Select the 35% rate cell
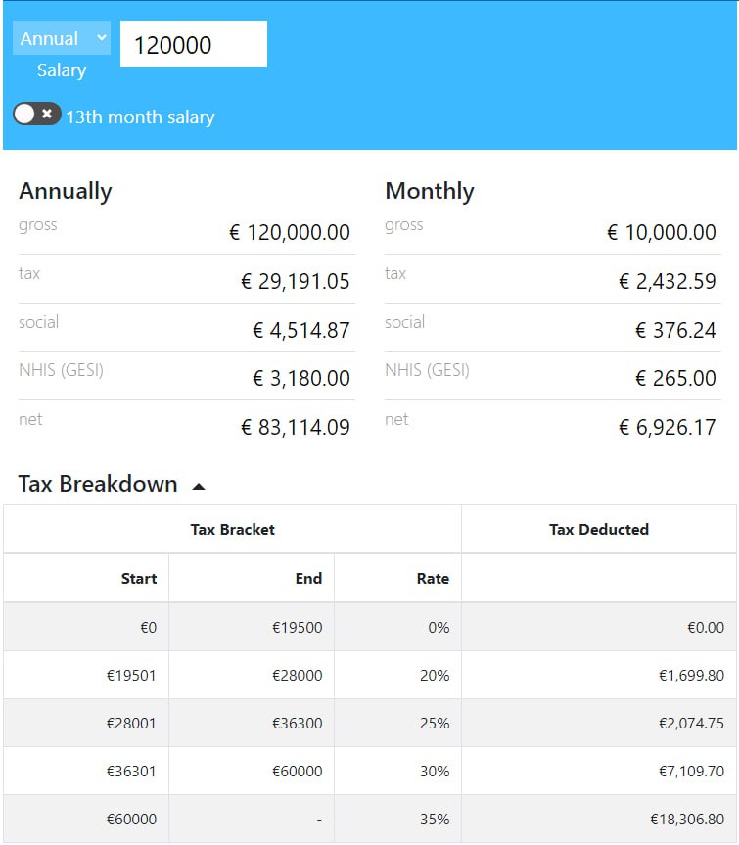 (x=434, y=820)
